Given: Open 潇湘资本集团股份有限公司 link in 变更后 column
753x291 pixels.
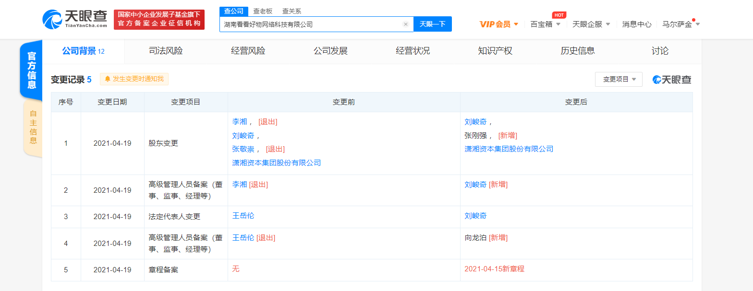Looking at the screenshot, I should [x=509, y=149].
